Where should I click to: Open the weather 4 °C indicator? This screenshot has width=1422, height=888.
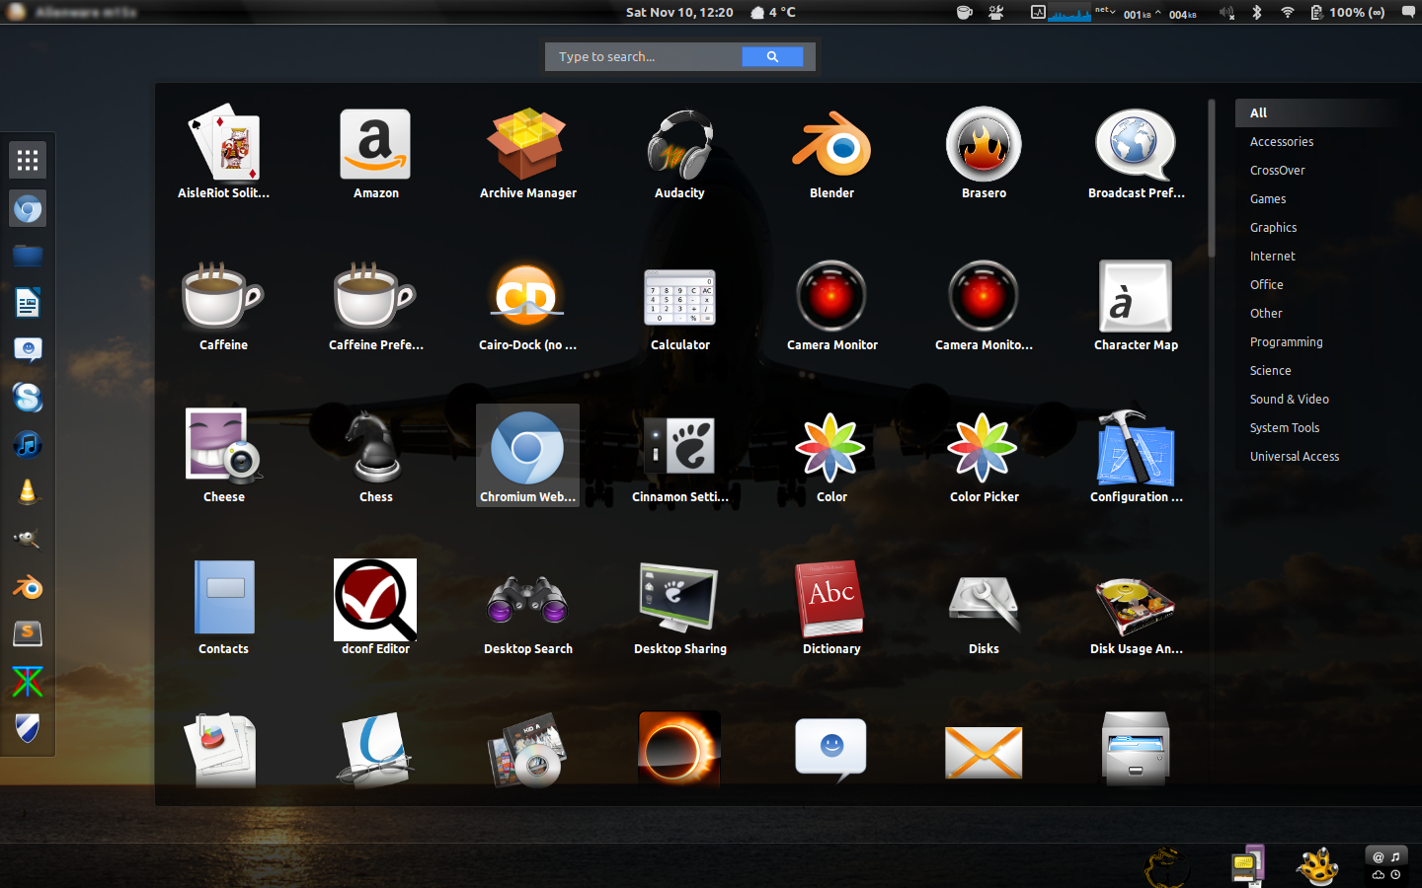coord(773,12)
